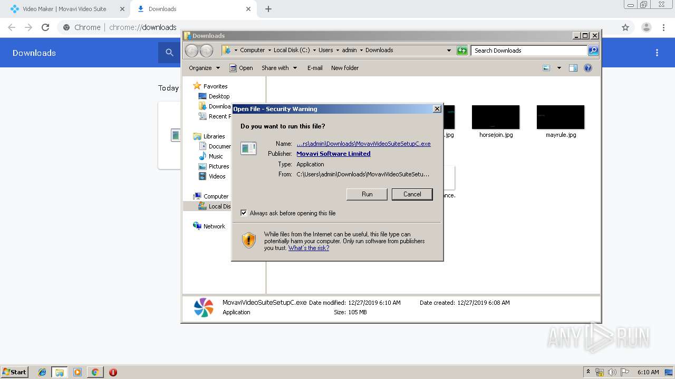Open Windows Explorer taskbar icon
The image size is (675, 379).
60,372
